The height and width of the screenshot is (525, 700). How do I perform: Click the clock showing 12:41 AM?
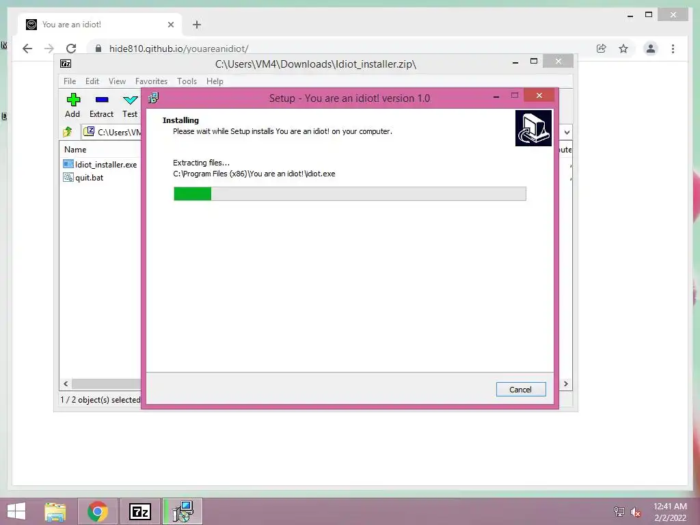(670, 507)
